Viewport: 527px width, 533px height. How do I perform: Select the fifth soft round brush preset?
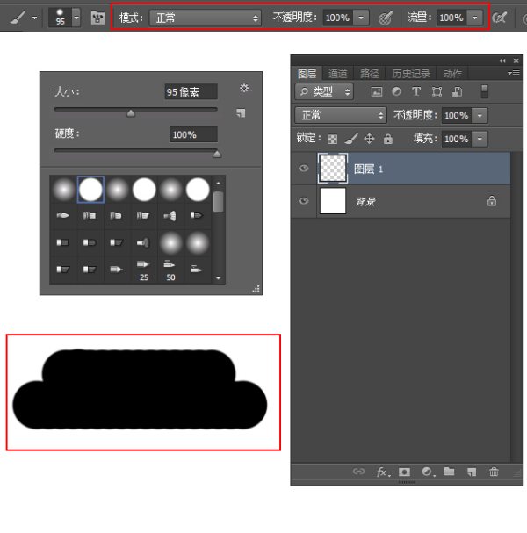pos(170,190)
